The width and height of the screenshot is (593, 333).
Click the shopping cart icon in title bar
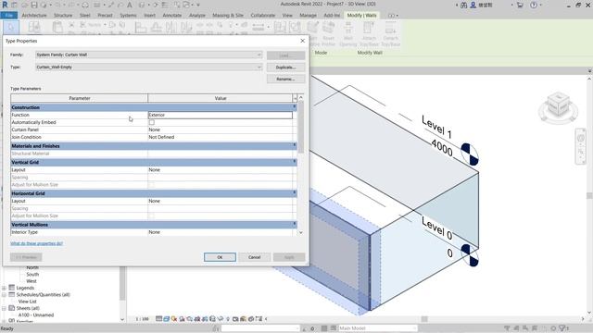click(x=520, y=5)
